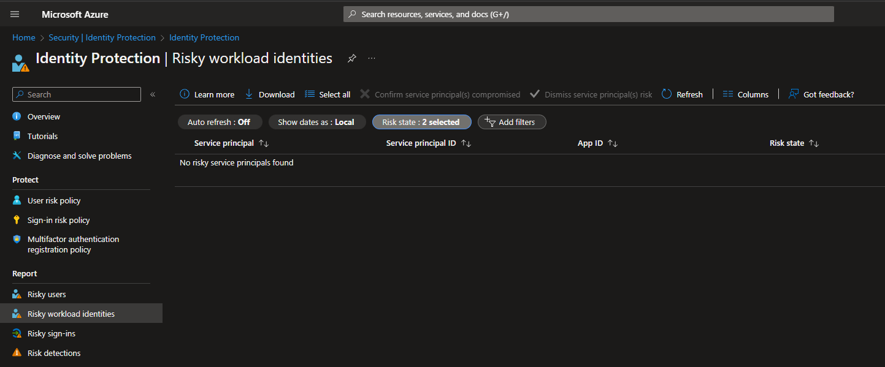Collapse the sidebar with double-chevron icon
Image resolution: width=885 pixels, height=367 pixels.
click(x=153, y=94)
